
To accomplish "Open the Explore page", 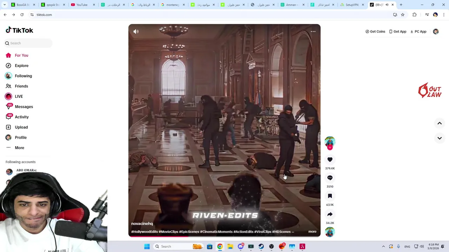I will [21, 65].
